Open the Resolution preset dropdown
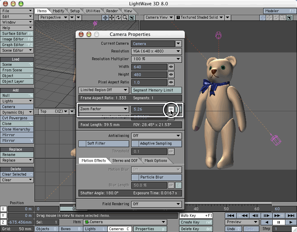Image resolution: width=297 pixels, height=232 pixels. 157,51
